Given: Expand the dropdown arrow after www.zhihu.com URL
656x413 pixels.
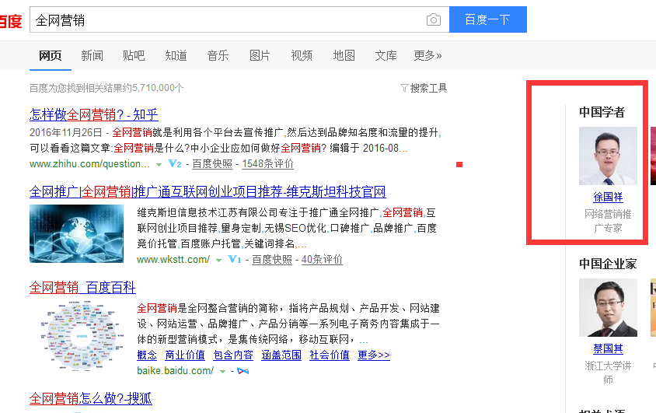Looking at the screenshot, I should [x=159, y=164].
